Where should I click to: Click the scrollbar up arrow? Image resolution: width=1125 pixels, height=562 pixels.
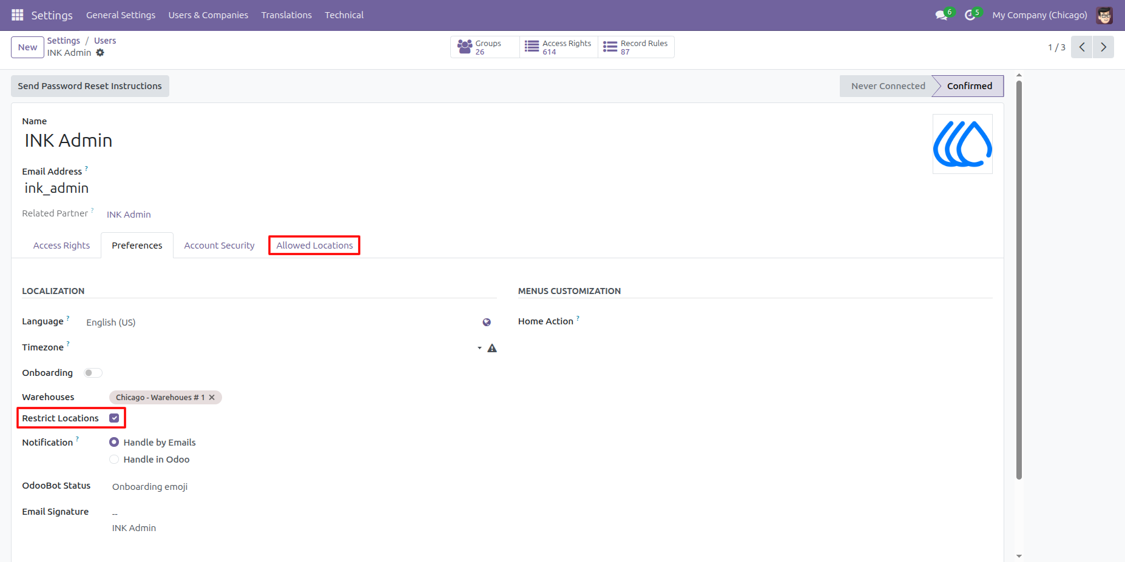tap(1019, 75)
